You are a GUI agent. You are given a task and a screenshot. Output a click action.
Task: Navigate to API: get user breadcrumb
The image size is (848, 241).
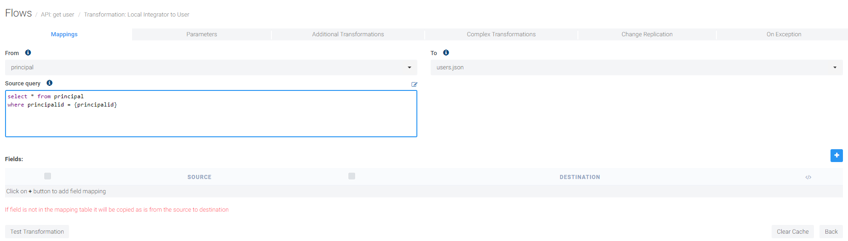58,15
